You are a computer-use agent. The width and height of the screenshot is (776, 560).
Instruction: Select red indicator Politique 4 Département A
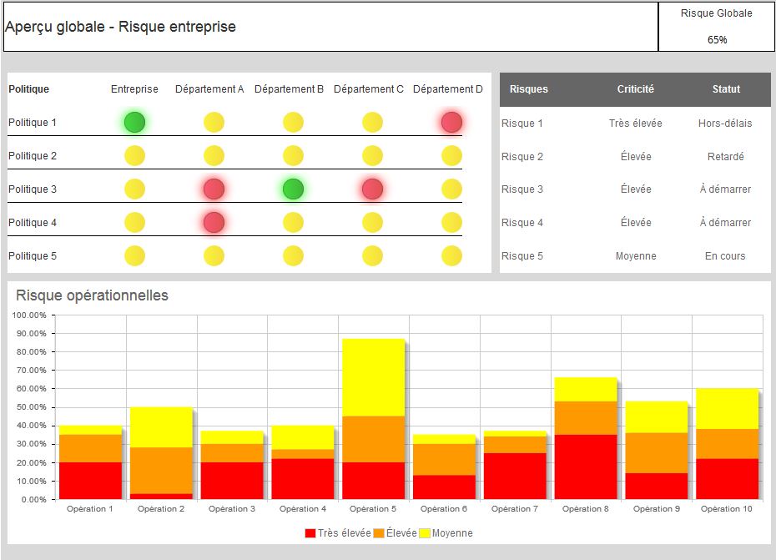(x=214, y=222)
